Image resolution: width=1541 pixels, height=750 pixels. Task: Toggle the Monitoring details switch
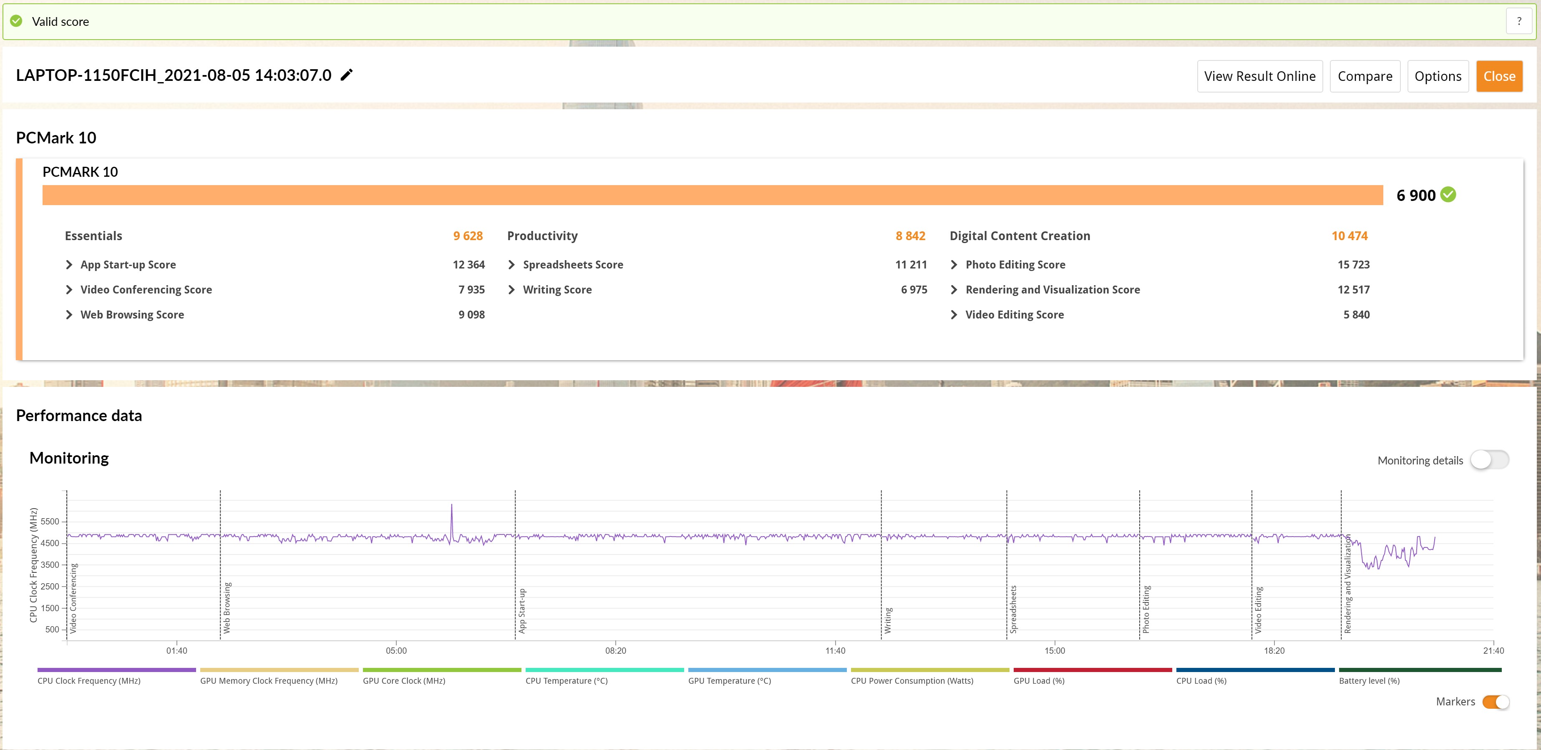1489,460
